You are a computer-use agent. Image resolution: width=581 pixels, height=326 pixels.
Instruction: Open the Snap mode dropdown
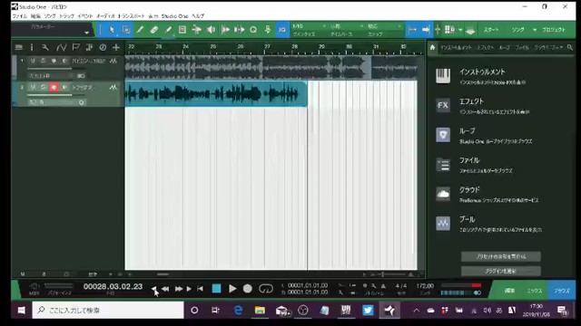pyautogui.click(x=384, y=26)
